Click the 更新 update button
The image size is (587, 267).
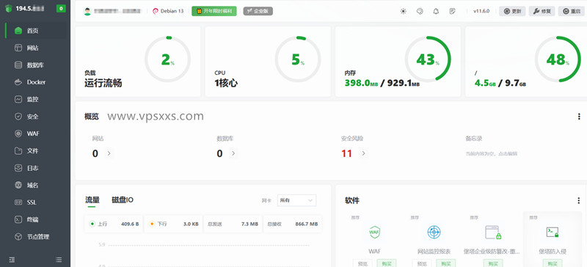click(x=512, y=11)
